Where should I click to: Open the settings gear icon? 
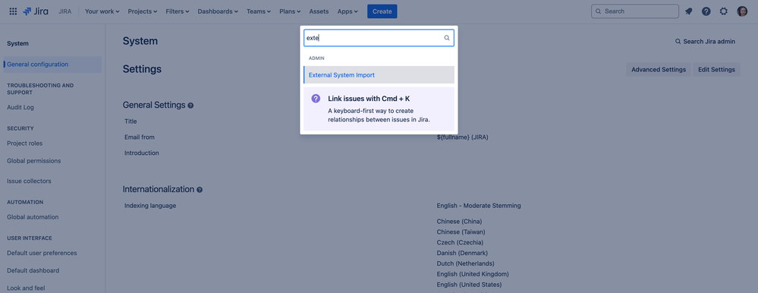(724, 11)
